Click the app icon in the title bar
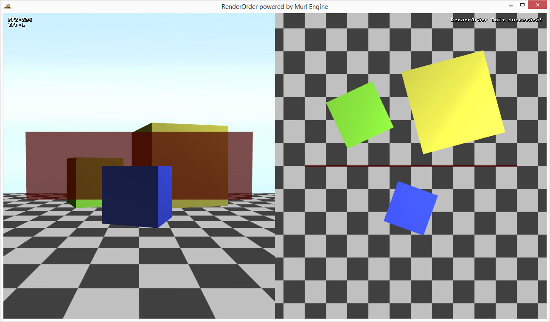The image size is (550, 322). (8, 6)
